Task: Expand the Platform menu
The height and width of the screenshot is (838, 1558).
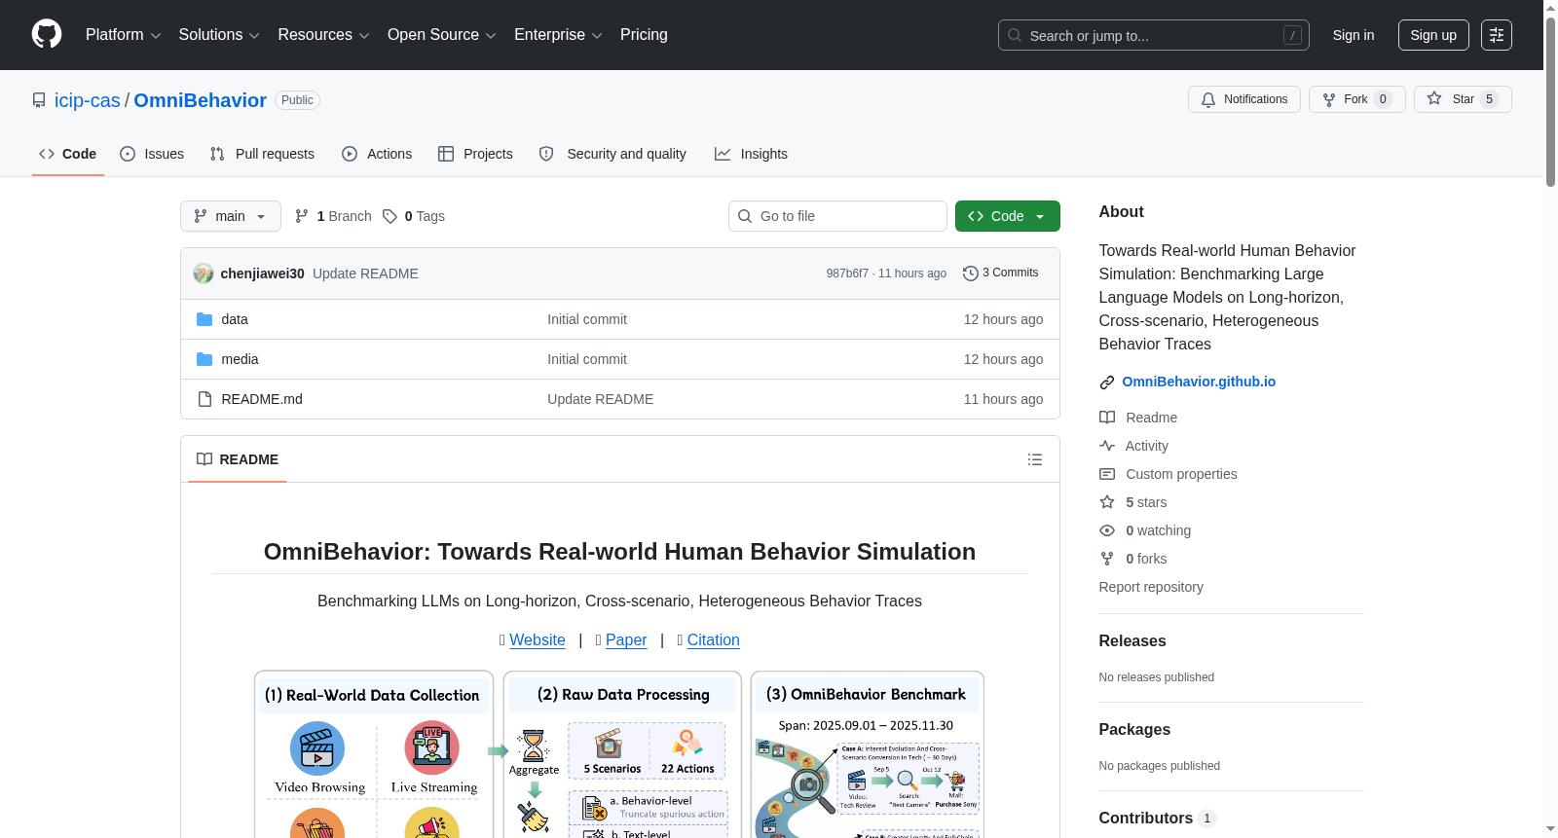Action: click(123, 35)
